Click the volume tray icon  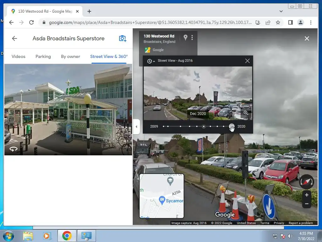[290, 236]
